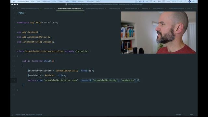Image resolution: width=208 pixels, height=117 pixels.
Task: Click 'App\Resident' in the use statement
Action: pyautogui.click(x=30, y=32)
